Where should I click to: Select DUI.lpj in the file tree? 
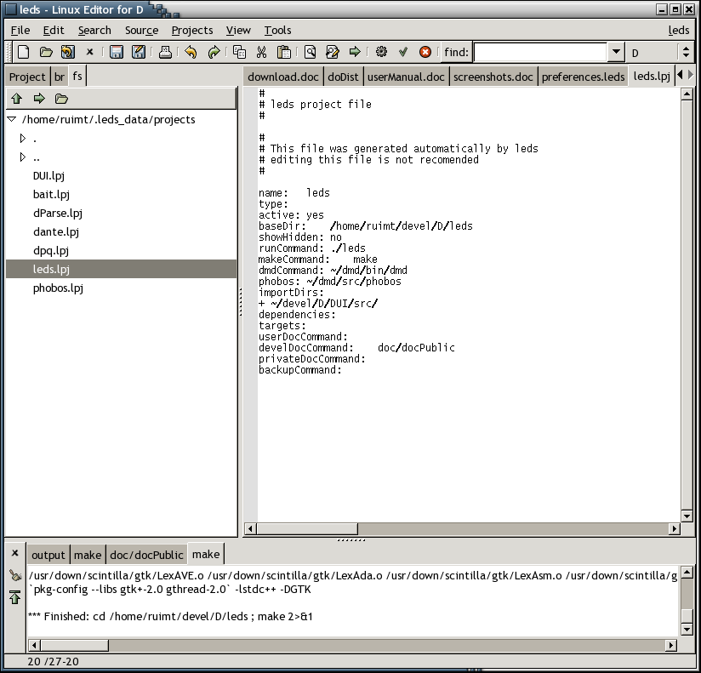pyautogui.click(x=48, y=176)
